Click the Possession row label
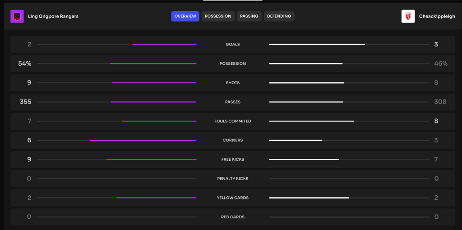This screenshot has height=230, width=462. [x=233, y=64]
